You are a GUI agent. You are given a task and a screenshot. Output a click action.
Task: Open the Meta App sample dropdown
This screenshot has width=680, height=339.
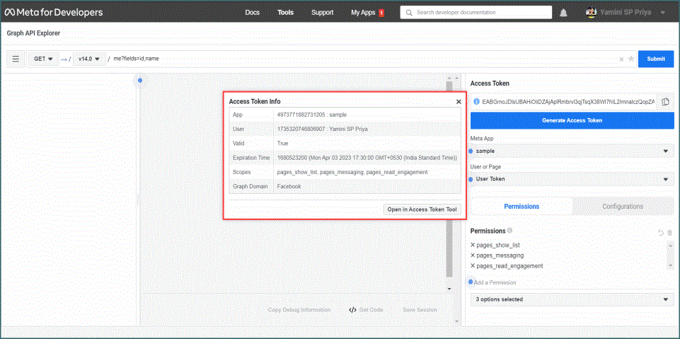pyautogui.click(x=572, y=151)
